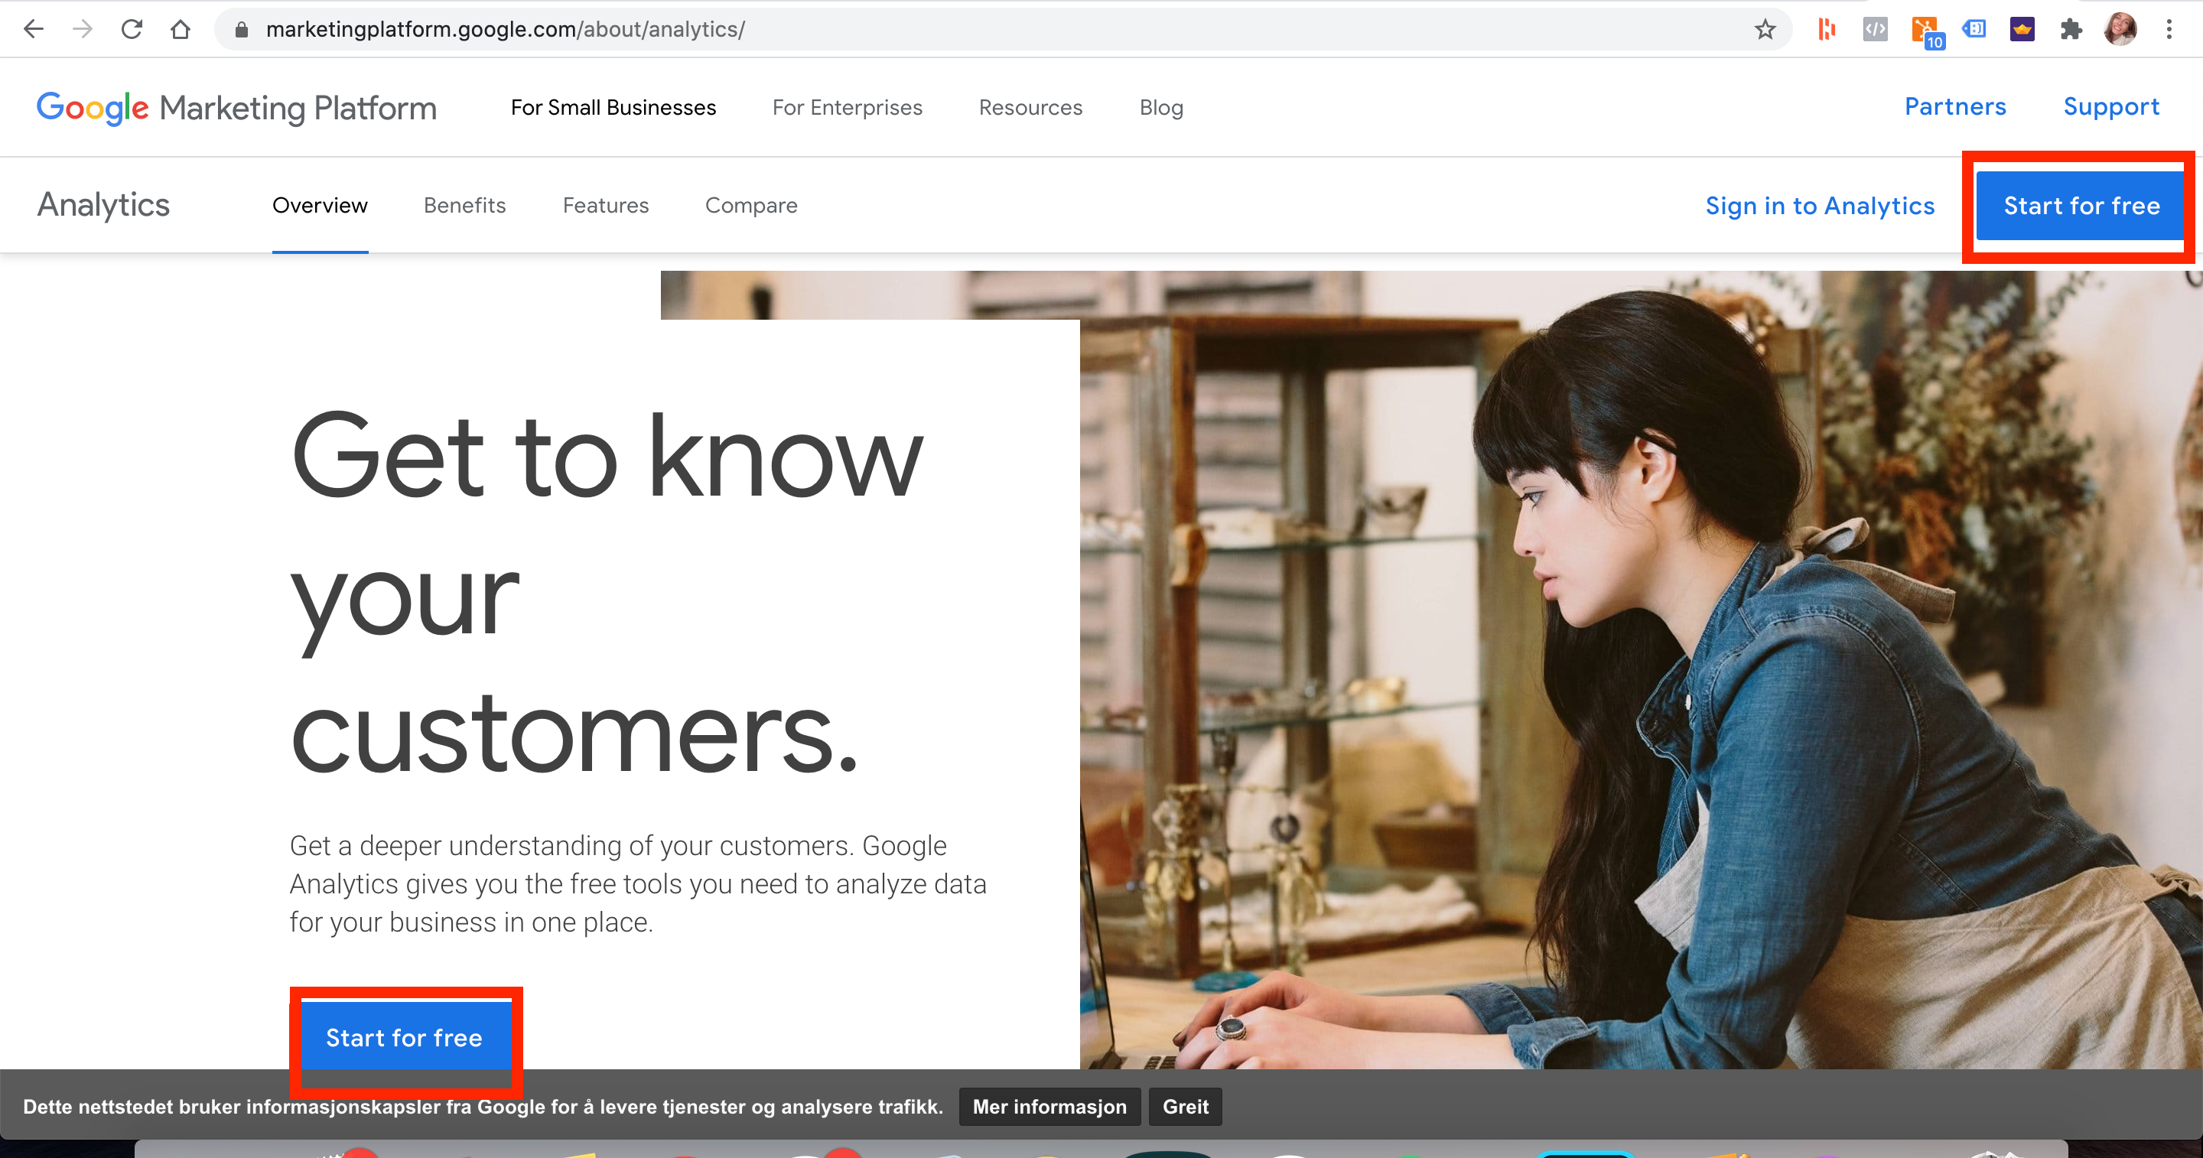
Task: Open the blue tag extension icon
Action: coord(1974,30)
